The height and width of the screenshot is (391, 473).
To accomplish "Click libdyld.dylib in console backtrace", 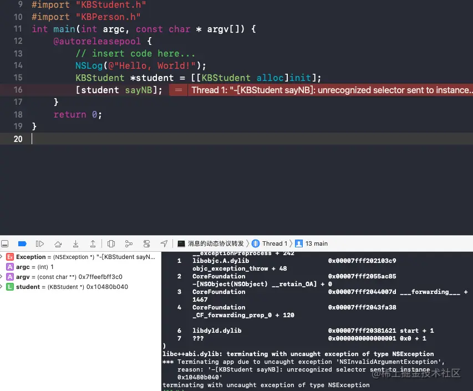I will (217, 331).
